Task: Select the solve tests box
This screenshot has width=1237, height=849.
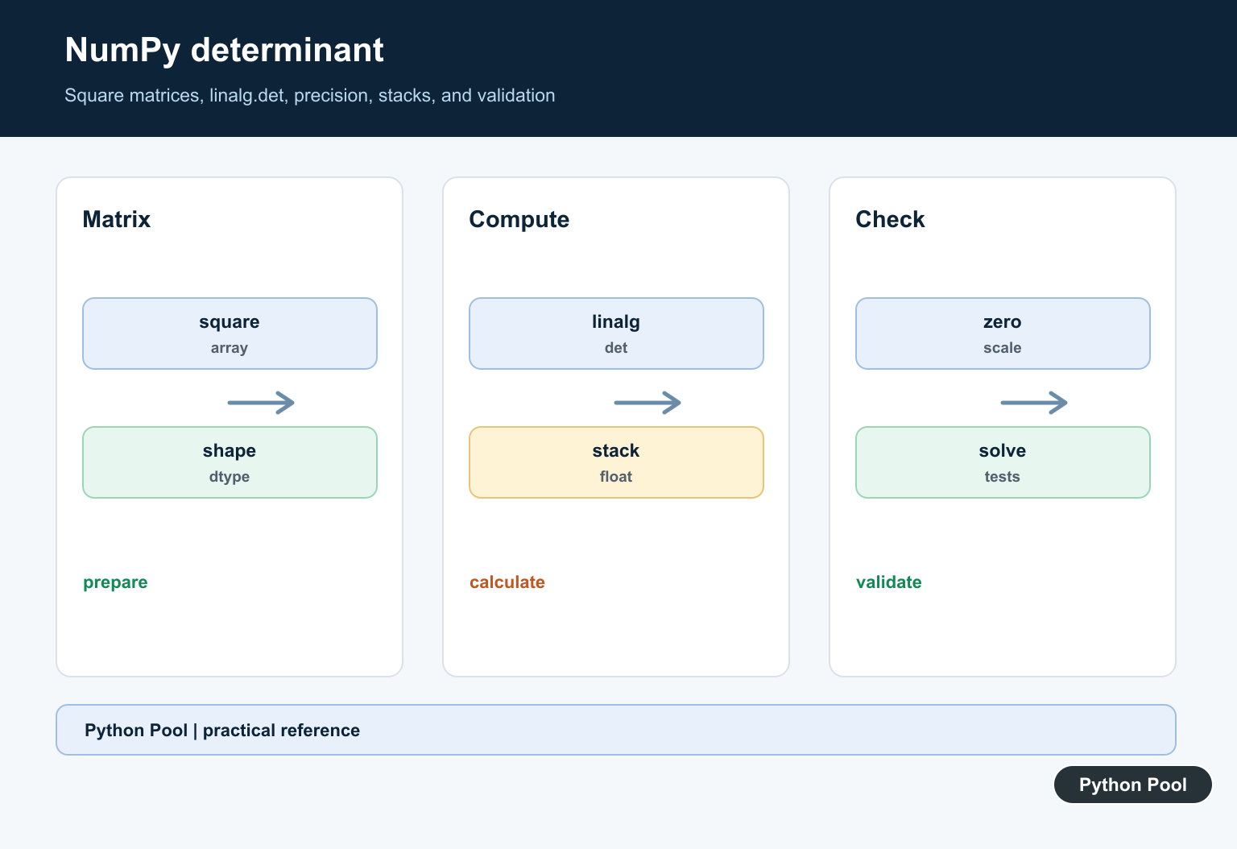Action: pyautogui.click(x=1003, y=462)
